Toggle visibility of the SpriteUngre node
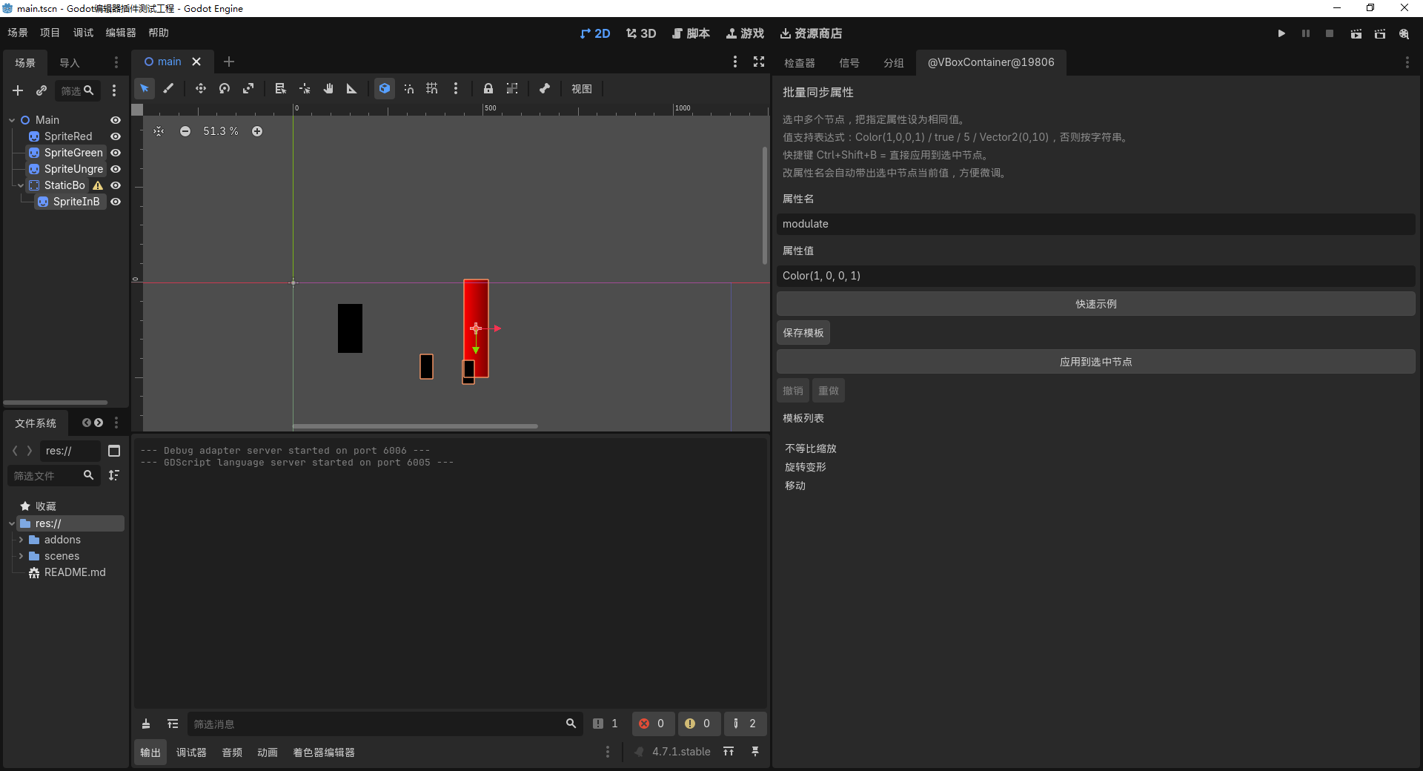 116,169
